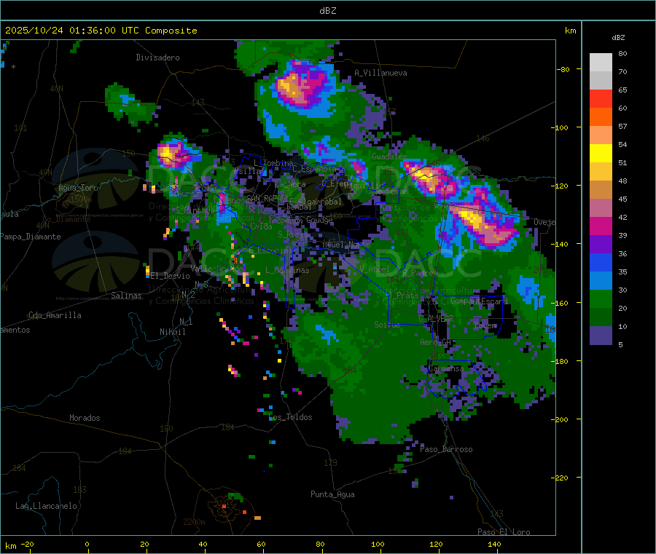Click the -140 km tick on right axis
Viewport: 656px width, 554px height.
(561, 245)
